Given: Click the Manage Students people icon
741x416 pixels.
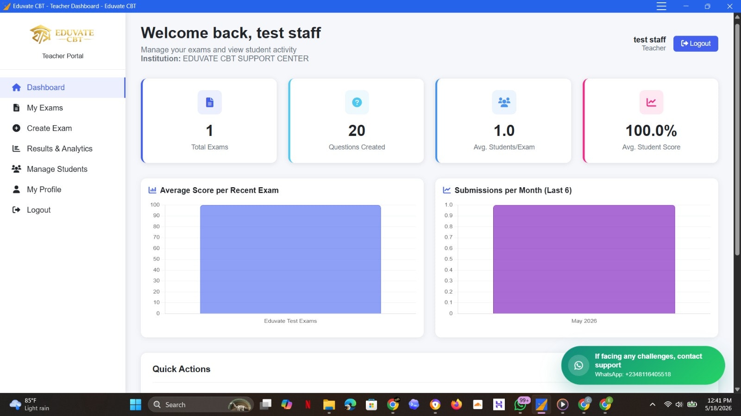Looking at the screenshot, I should click(x=16, y=169).
